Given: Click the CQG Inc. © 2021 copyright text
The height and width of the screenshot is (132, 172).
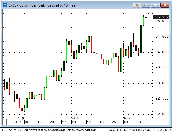Looking at the screenshot, I should click(x=33, y=130).
